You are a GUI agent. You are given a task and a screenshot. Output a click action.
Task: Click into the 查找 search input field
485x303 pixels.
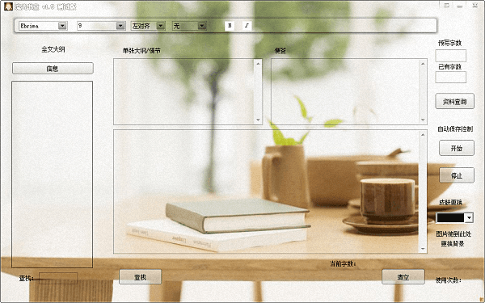click(58, 278)
